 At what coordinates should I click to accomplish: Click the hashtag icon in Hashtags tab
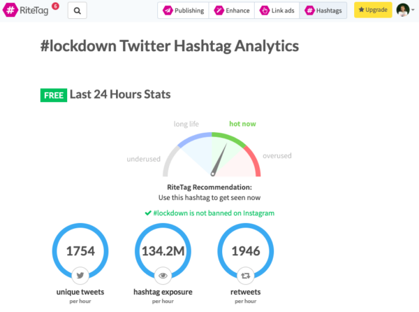[309, 10]
